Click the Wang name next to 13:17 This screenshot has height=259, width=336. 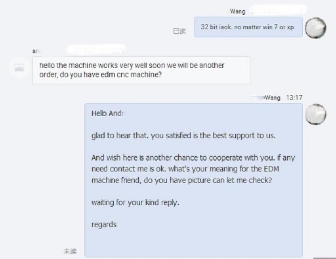pos(272,98)
